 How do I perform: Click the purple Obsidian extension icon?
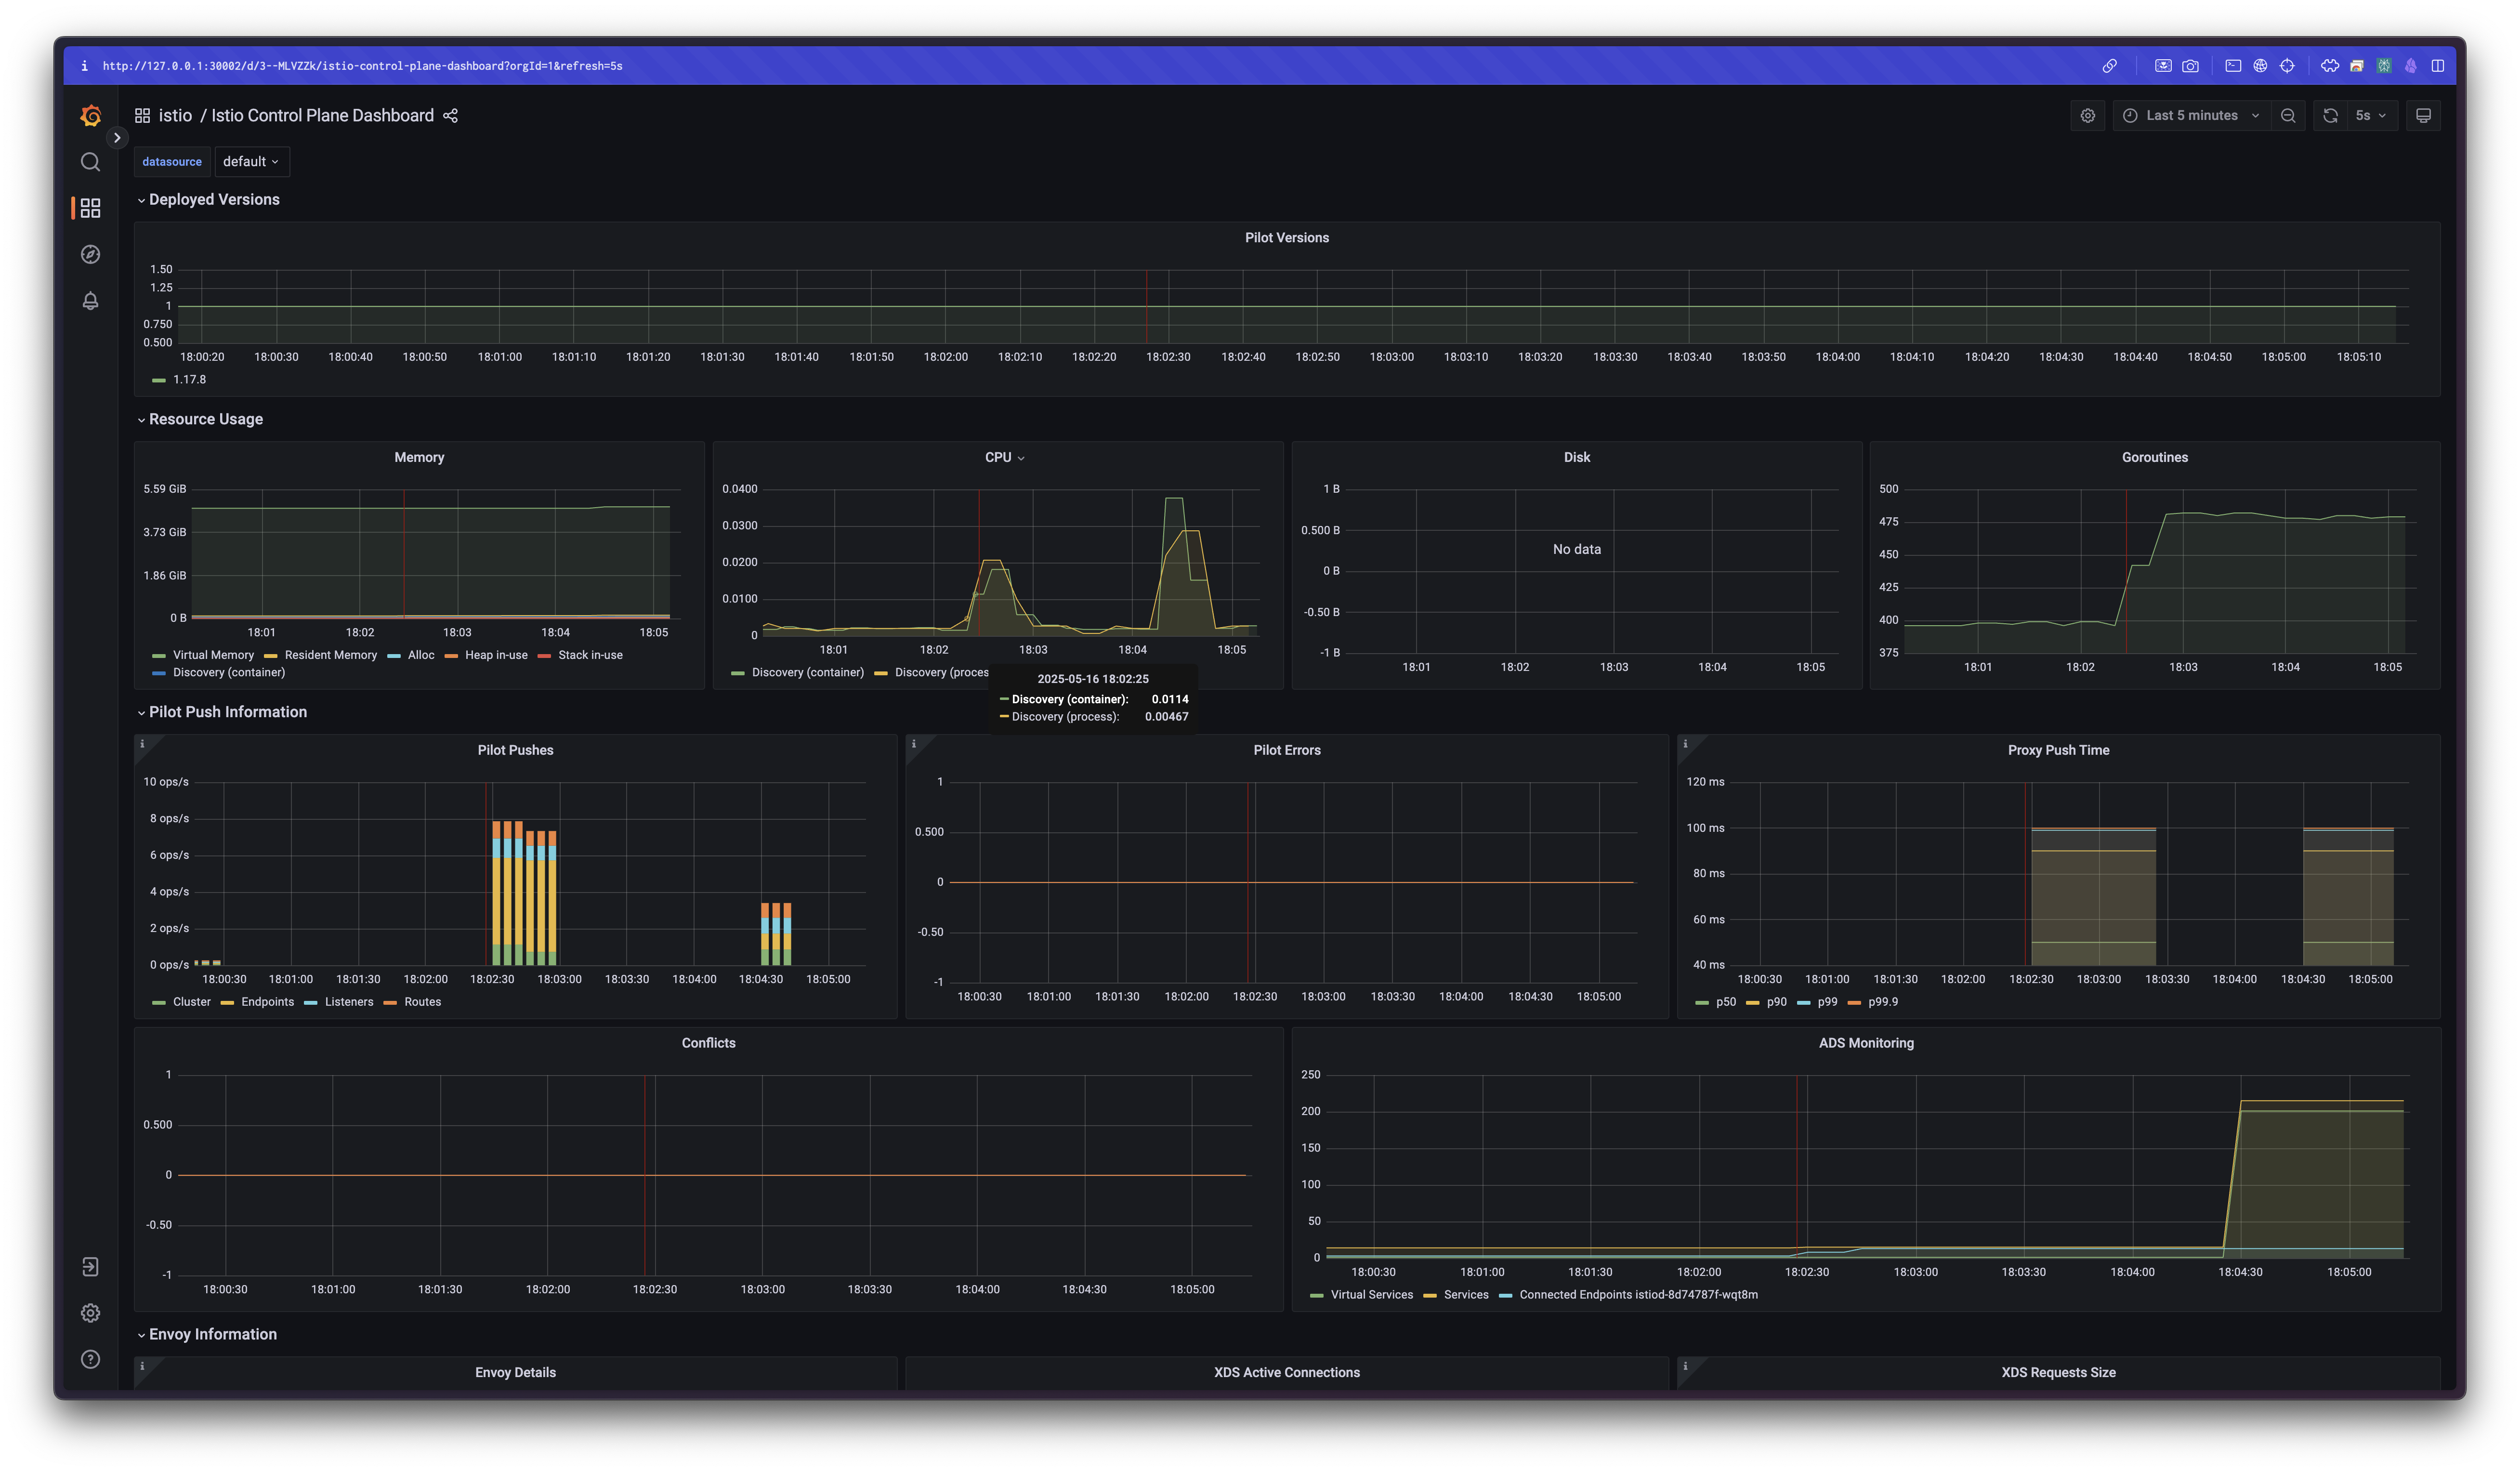[x=2411, y=66]
